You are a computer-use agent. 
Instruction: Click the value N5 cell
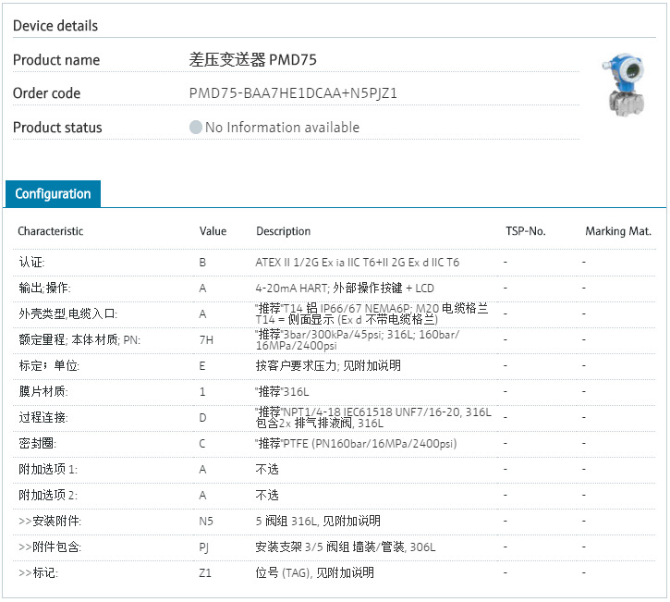pyautogui.click(x=206, y=522)
